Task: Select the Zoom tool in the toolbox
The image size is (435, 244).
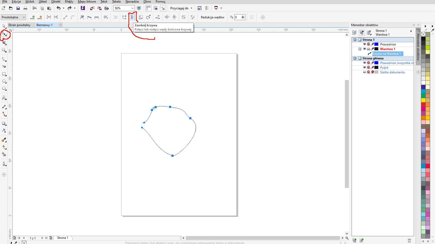Action: point(4,50)
